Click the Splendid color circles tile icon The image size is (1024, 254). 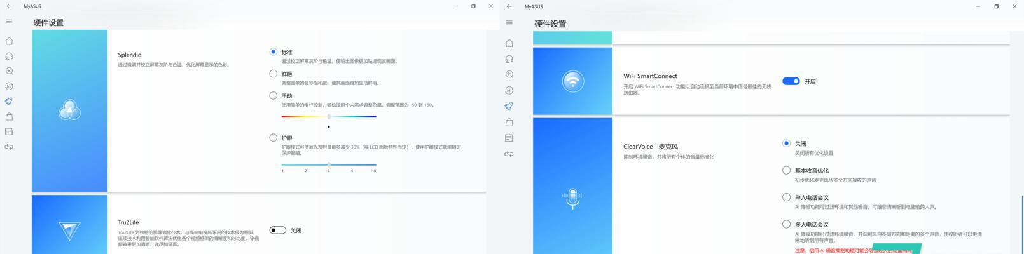(x=69, y=110)
